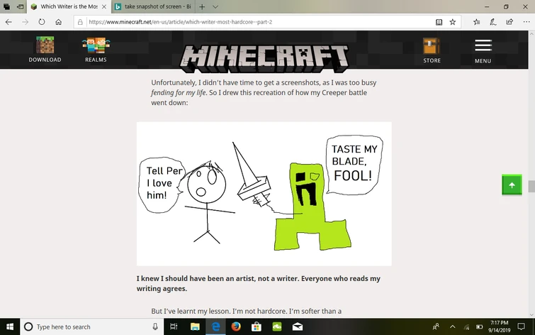Show tabs you've set aside icon
The width and height of the screenshot is (535, 335).
click(x=6, y=6)
